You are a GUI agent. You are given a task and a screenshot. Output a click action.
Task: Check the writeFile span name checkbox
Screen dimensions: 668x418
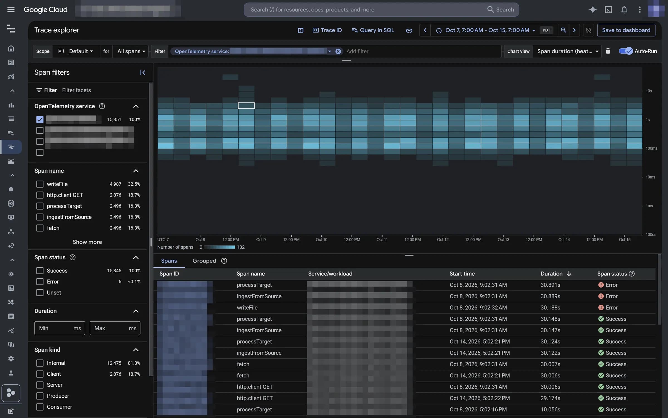click(40, 184)
